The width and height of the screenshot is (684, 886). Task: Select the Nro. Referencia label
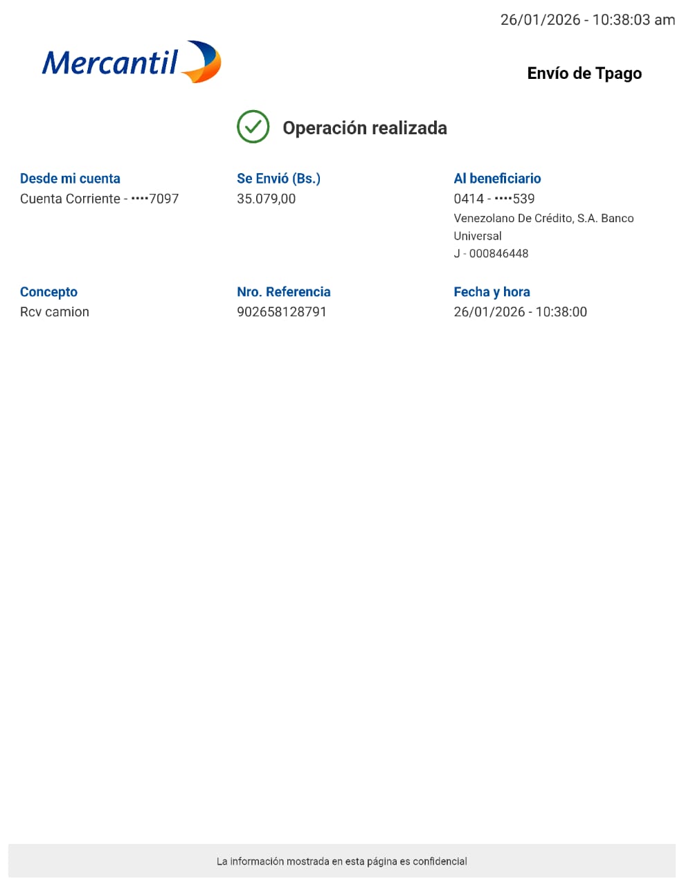click(x=283, y=292)
